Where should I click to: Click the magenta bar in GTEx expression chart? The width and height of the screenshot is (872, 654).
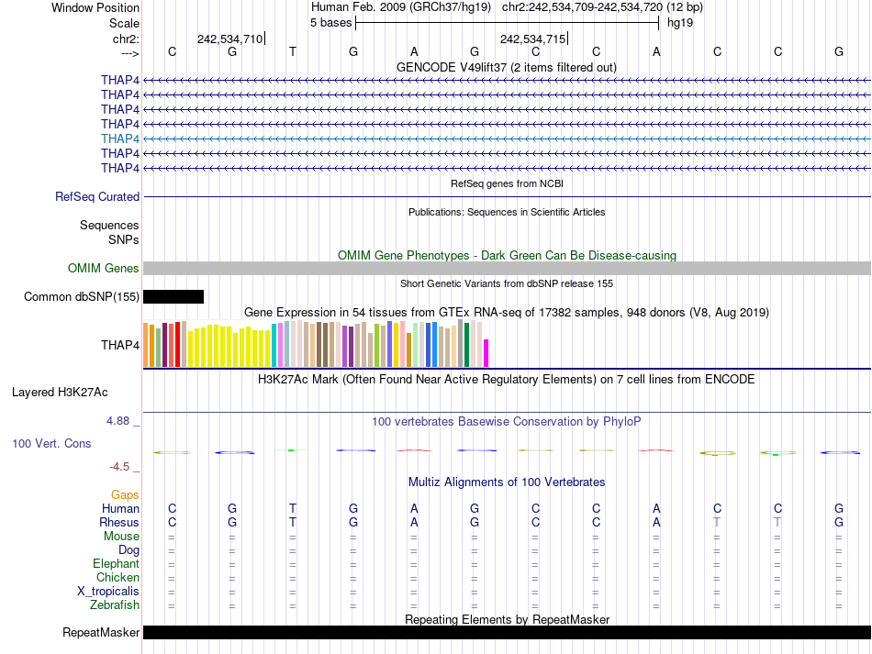486,353
